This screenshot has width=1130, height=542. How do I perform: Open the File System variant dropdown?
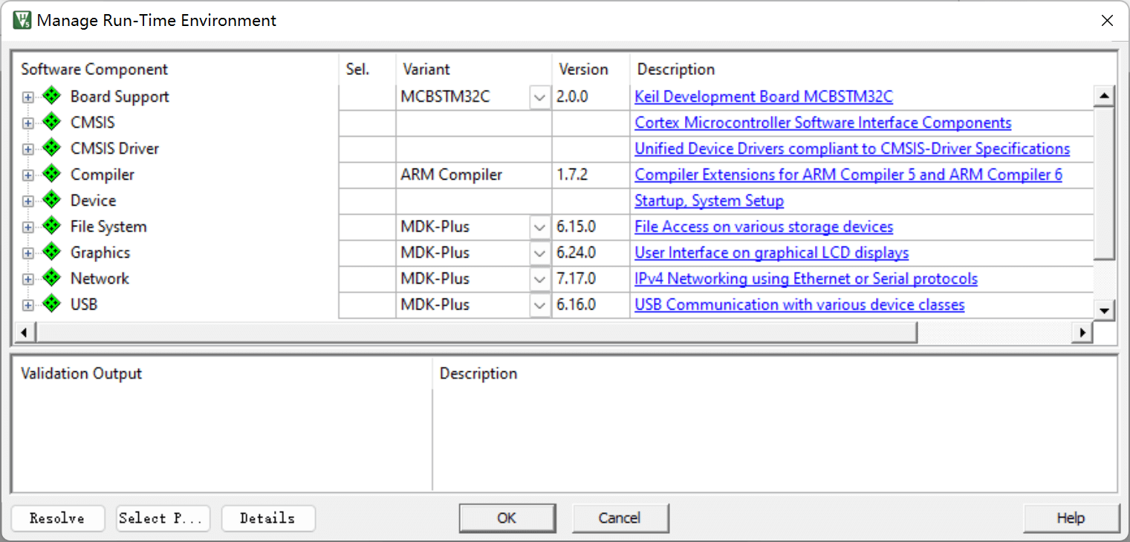[x=540, y=227]
